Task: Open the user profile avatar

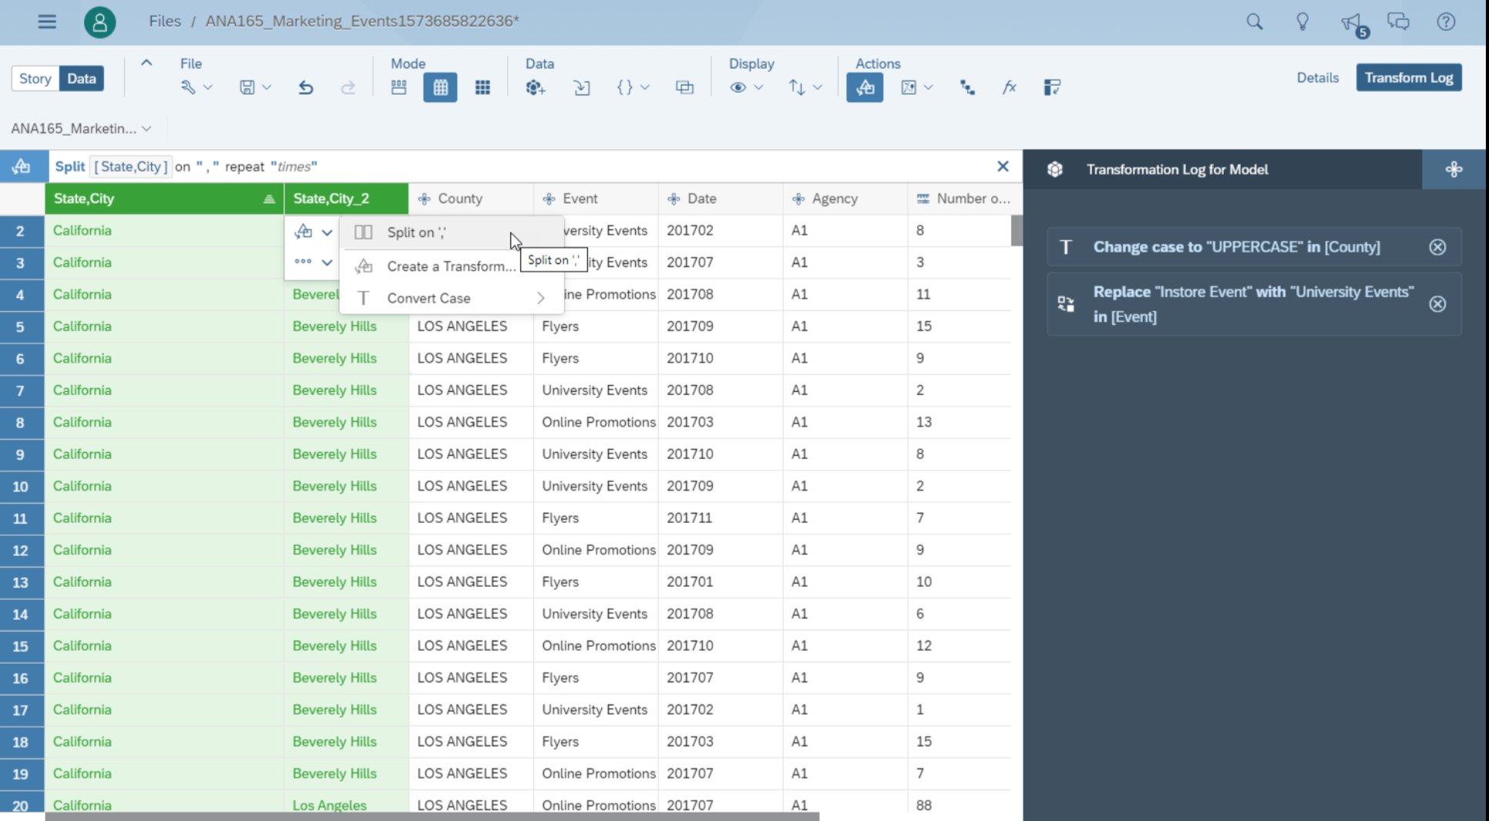Action: 100,22
